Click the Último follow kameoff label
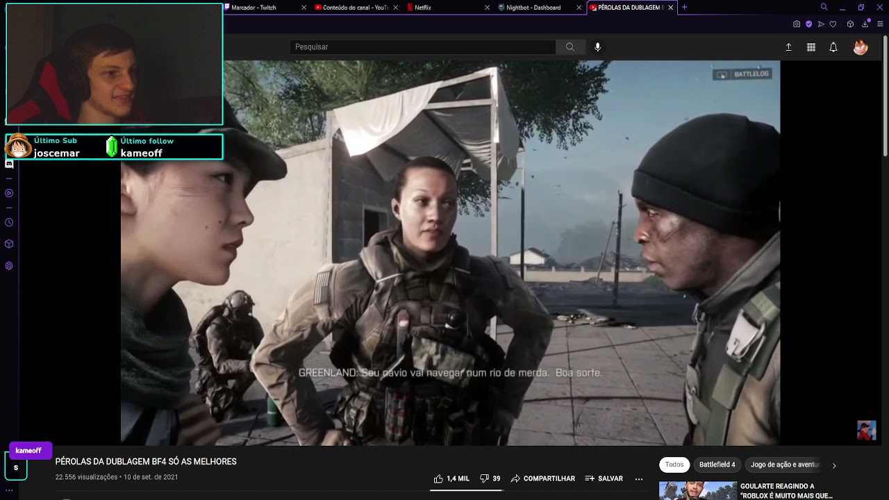This screenshot has height=500, width=889. (147, 147)
